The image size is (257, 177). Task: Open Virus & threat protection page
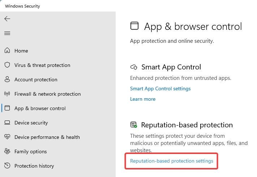42,65
